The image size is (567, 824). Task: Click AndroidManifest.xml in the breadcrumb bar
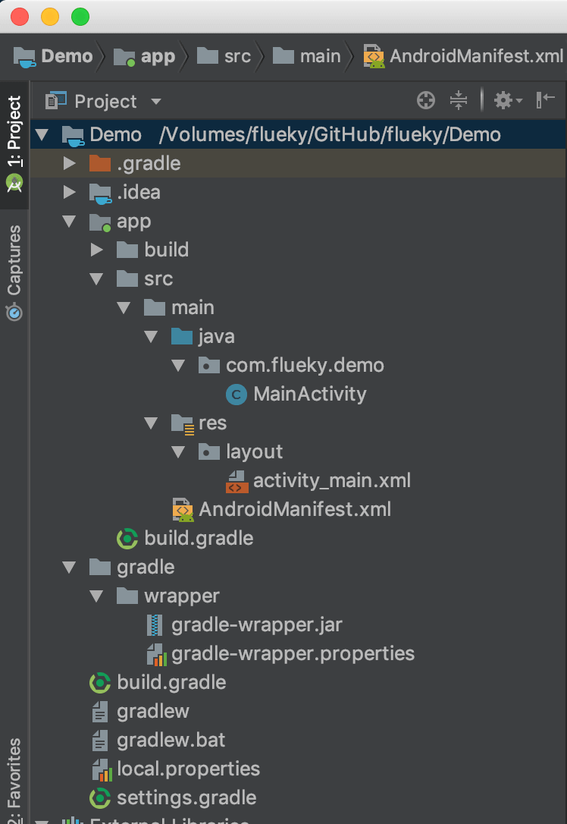pos(475,56)
